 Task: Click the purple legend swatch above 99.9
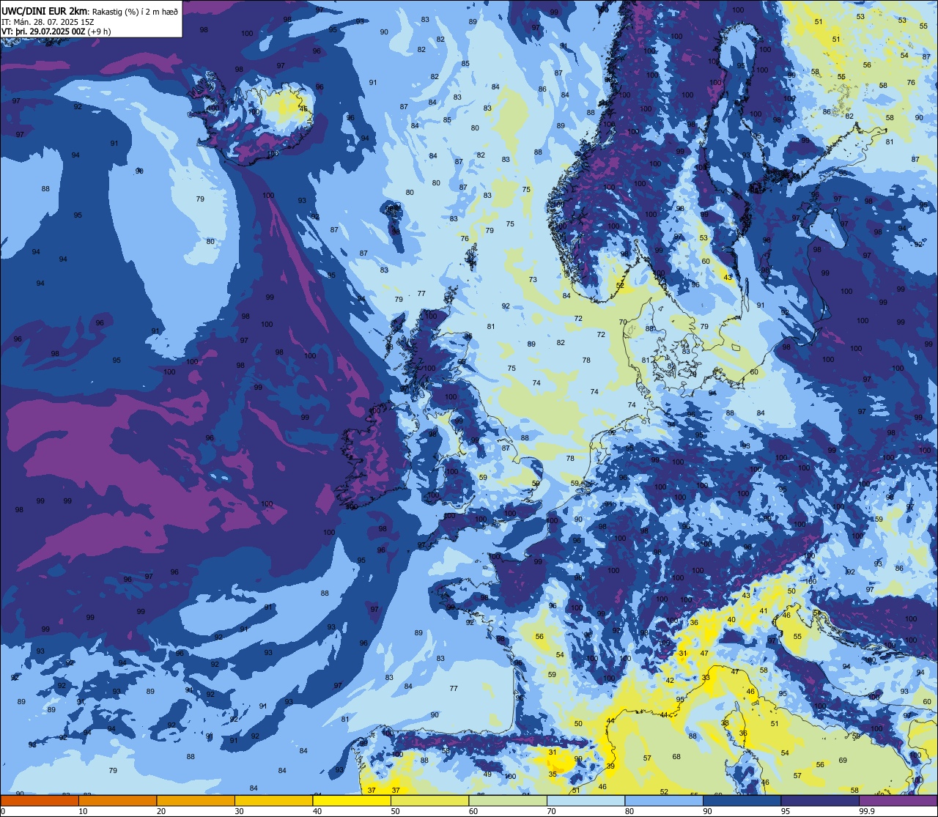pos(898,800)
